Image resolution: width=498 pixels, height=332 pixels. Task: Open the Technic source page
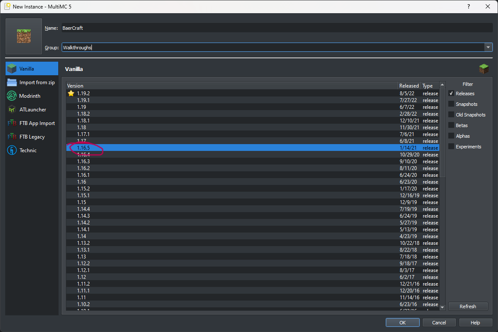coord(32,150)
